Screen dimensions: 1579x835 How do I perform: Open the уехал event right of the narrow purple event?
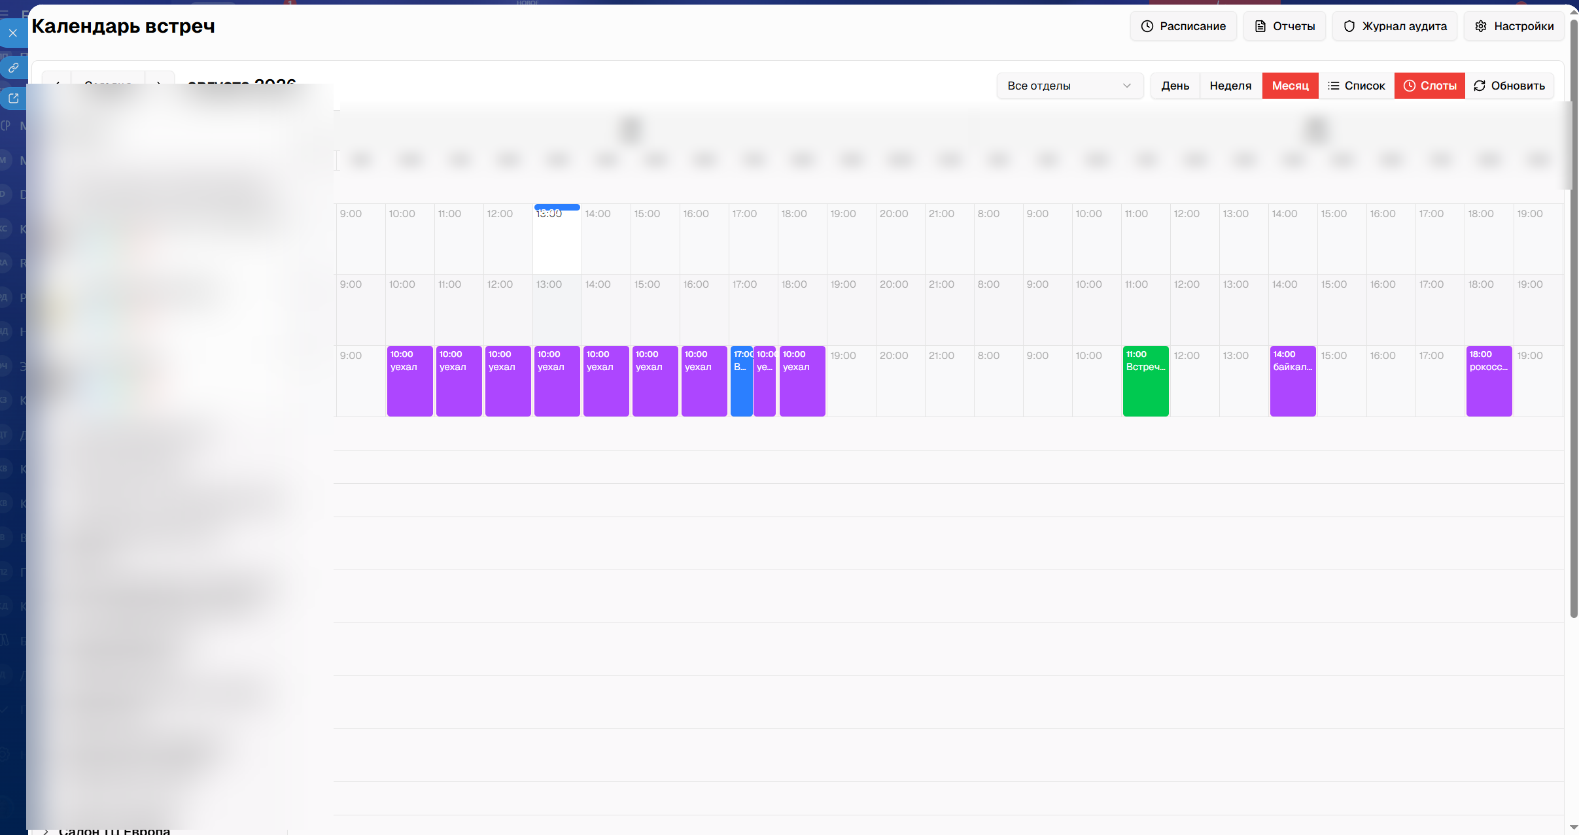tap(803, 381)
